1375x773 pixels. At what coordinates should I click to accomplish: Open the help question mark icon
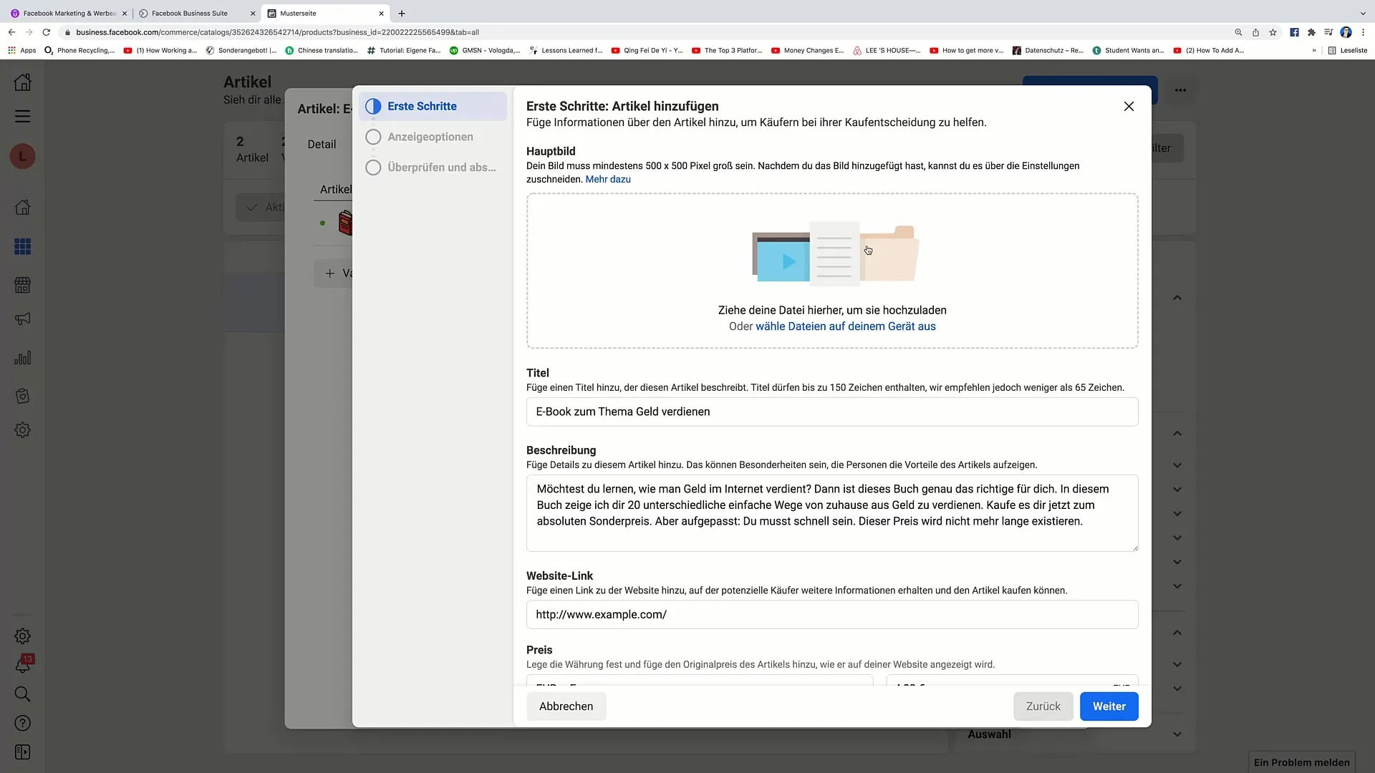click(x=22, y=724)
